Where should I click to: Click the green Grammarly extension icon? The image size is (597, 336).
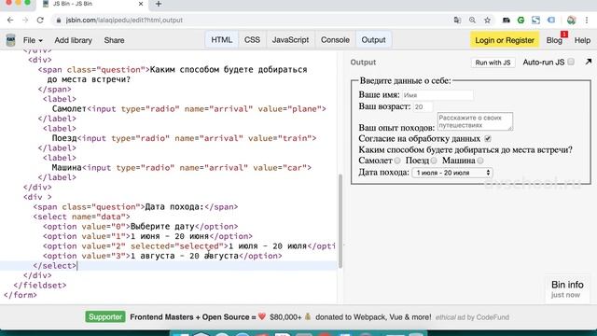pos(521,21)
